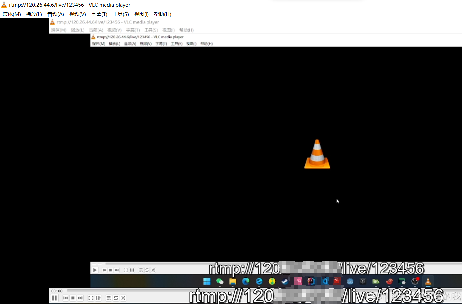Click faded 工具(S) in the middle mirrored window
Screen dimensions: 462x304
(x=151, y=30)
